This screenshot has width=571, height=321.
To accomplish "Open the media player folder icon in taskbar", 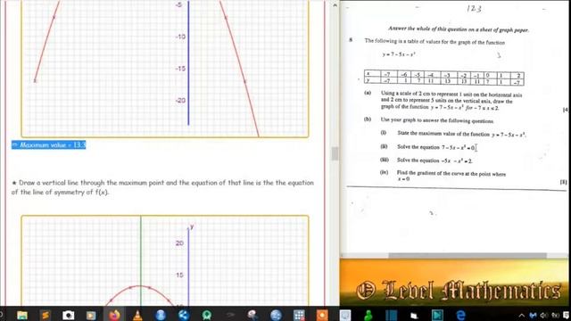I will 91,315.
